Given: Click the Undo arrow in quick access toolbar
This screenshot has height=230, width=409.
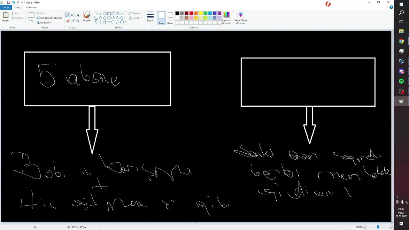Looking at the screenshot, I should tap(13, 3).
